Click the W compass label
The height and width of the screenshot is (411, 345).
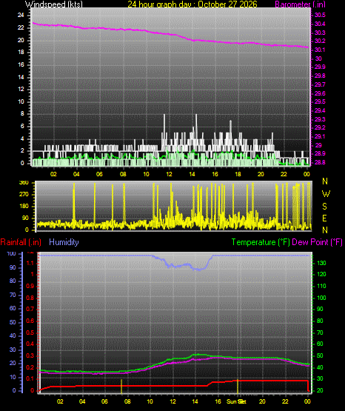point(326,194)
